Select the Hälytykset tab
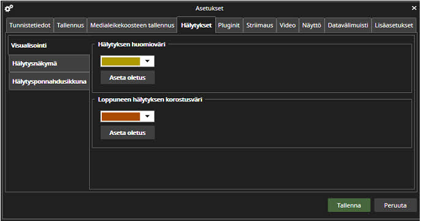This screenshot has width=421, height=221. pyautogui.click(x=196, y=25)
